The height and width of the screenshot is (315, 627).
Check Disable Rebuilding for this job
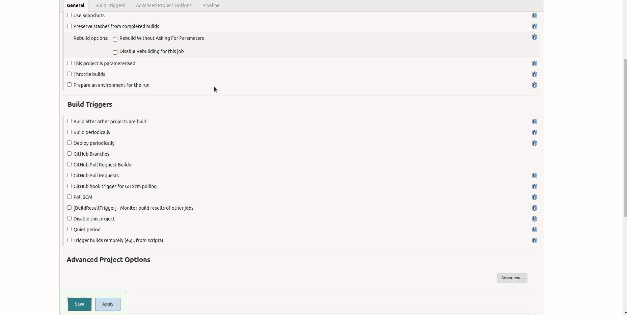point(115,52)
